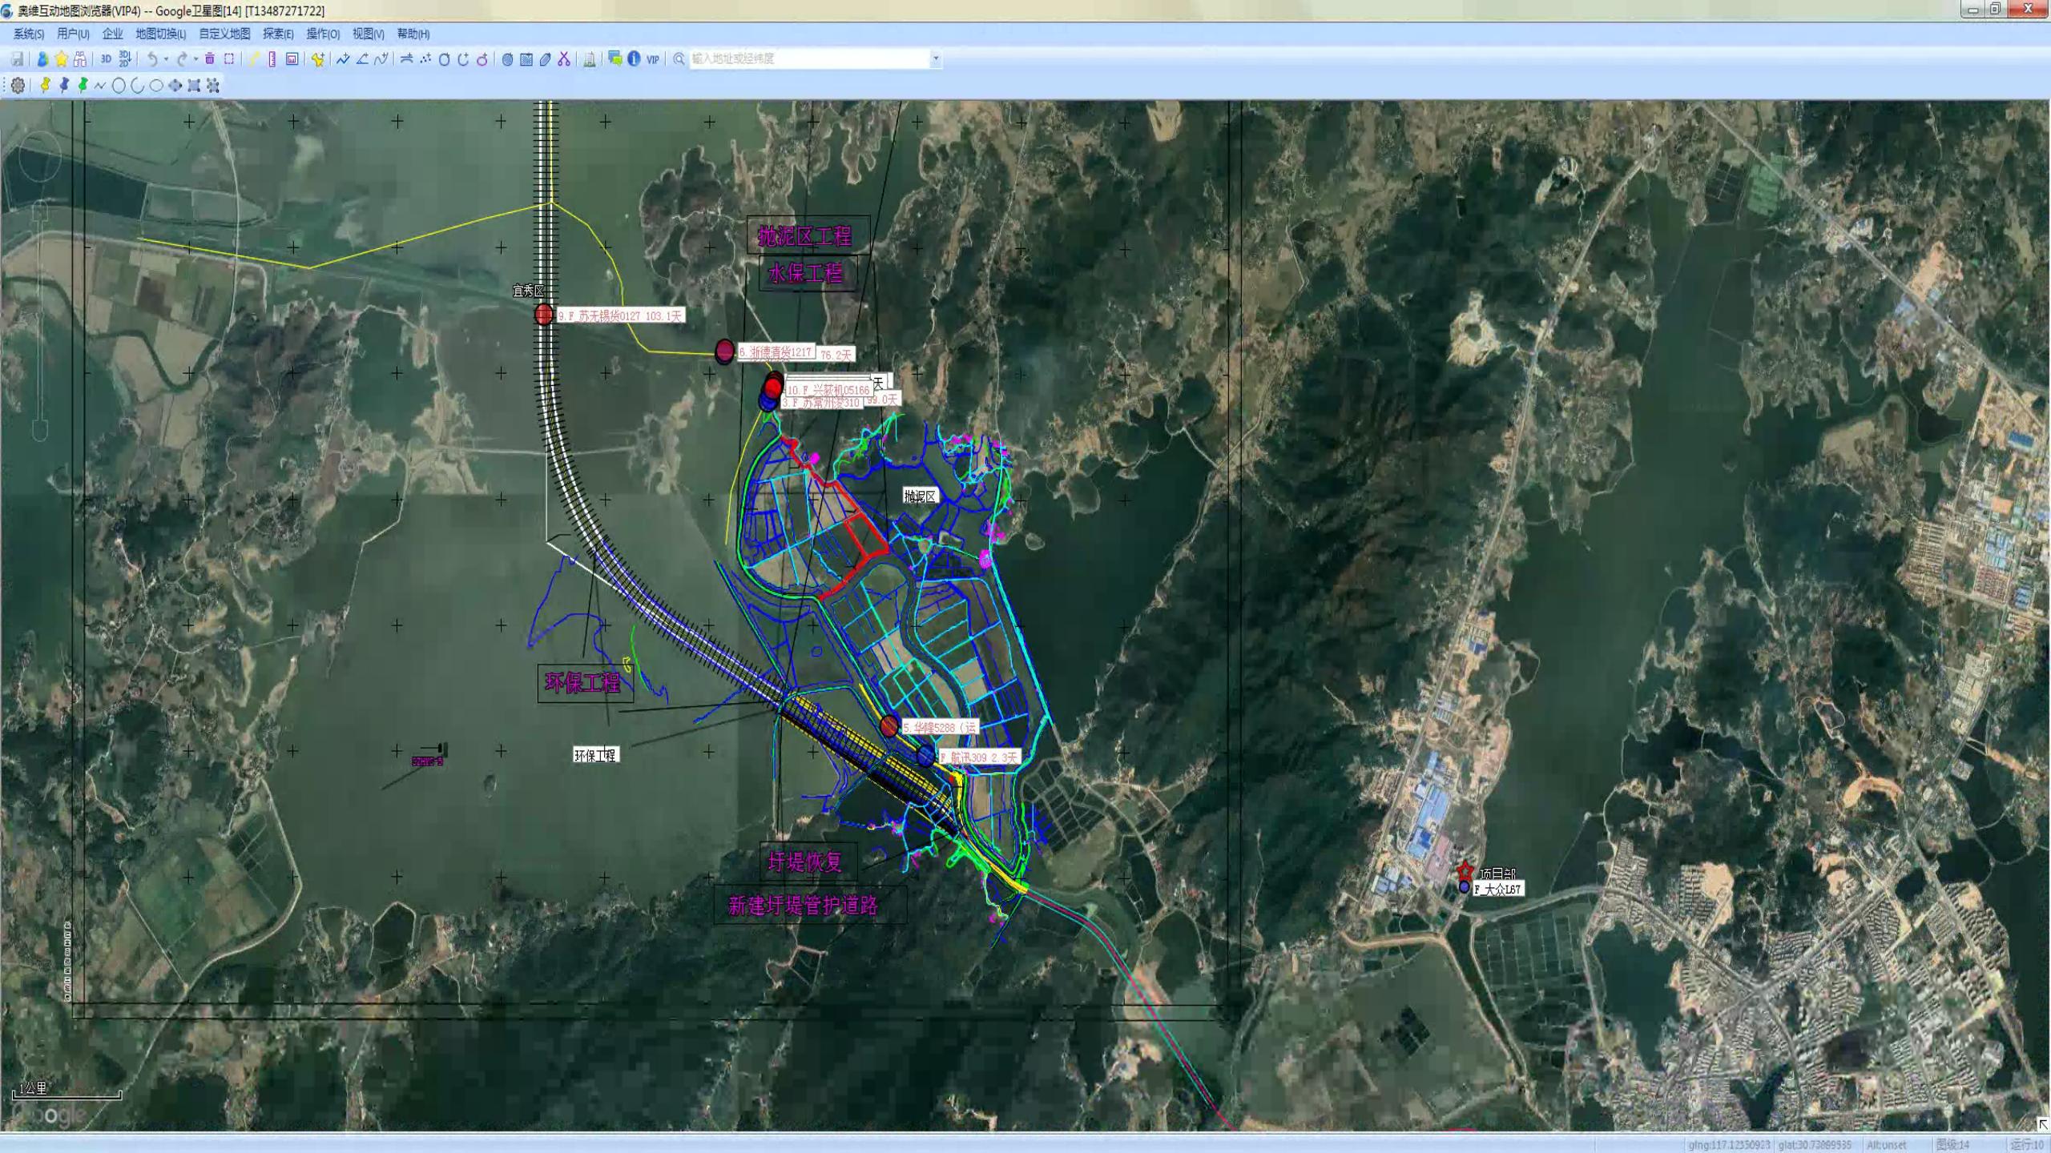Screen dimensions: 2051x1153
Task: Open the 自定义地图 menu
Action: 224,34
